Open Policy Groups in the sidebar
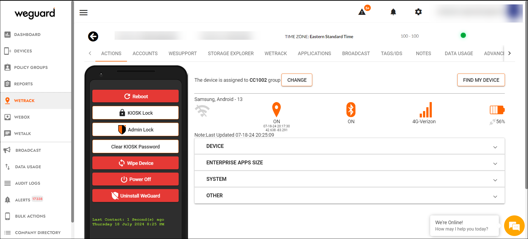 tap(36, 68)
